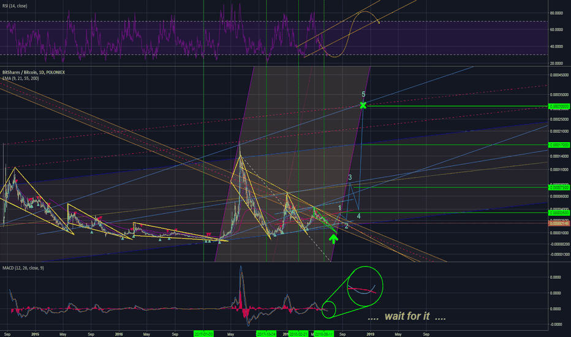Select the 0.00030000 green price label
The height and width of the screenshot is (337, 571).
559,107
